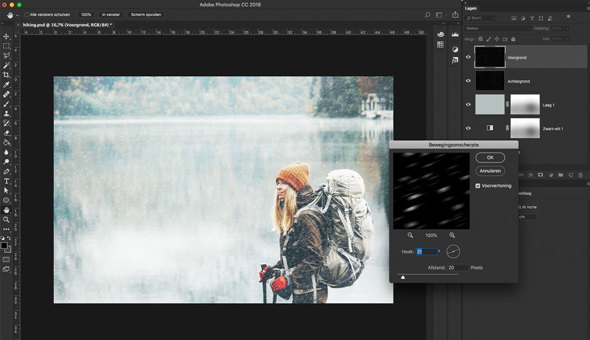
Task: Click the share icon in top bar
Action: [x=455, y=15]
